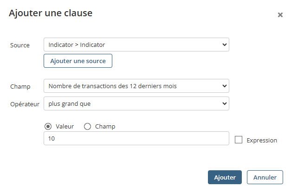
Task: Click the Opérateur field label
Action: click(25, 104)
